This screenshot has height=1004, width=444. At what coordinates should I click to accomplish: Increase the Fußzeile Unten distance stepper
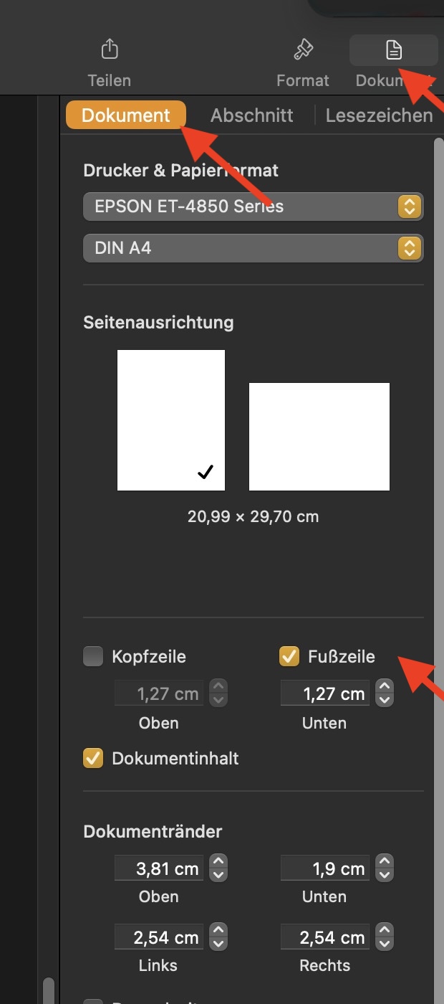point(385,687)
